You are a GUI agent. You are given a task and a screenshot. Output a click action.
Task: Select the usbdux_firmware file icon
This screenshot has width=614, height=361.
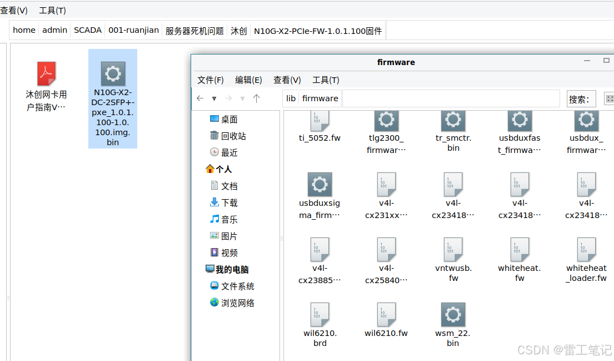(x=586, y=121)
